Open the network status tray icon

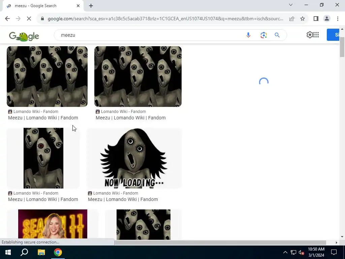293,252
